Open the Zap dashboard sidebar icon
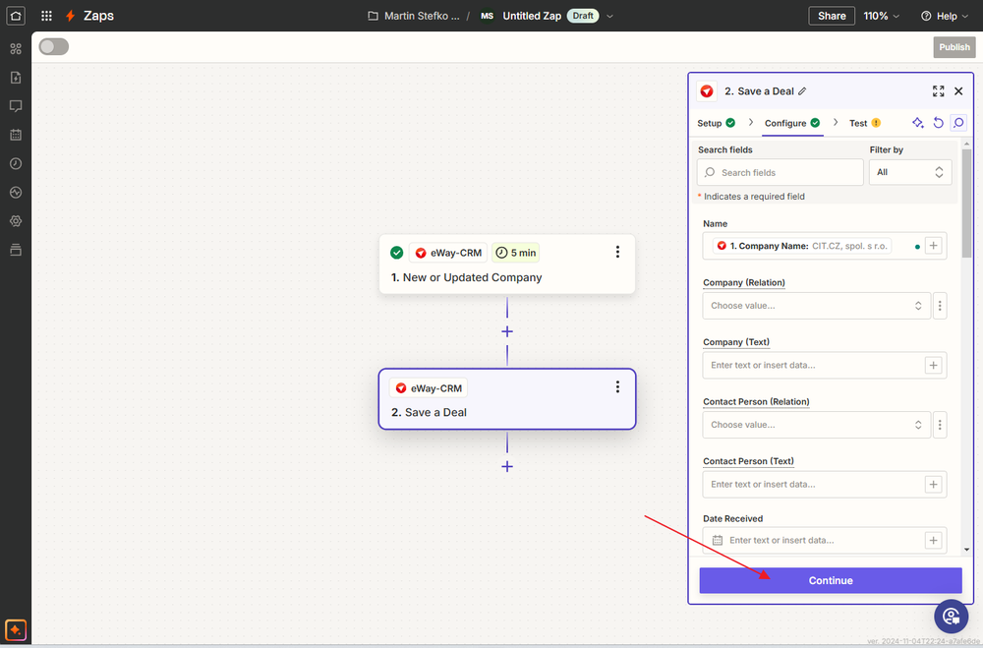Screen dimensions: 983x648 tap(16, 48)
